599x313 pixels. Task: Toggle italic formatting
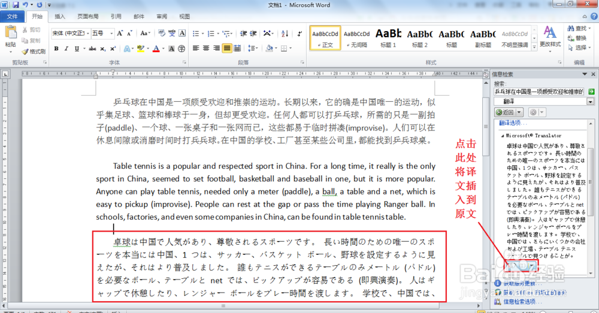pos(66,48)
